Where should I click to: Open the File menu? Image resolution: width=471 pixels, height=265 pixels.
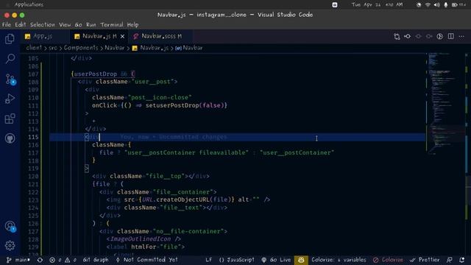(x=7, y=24)
